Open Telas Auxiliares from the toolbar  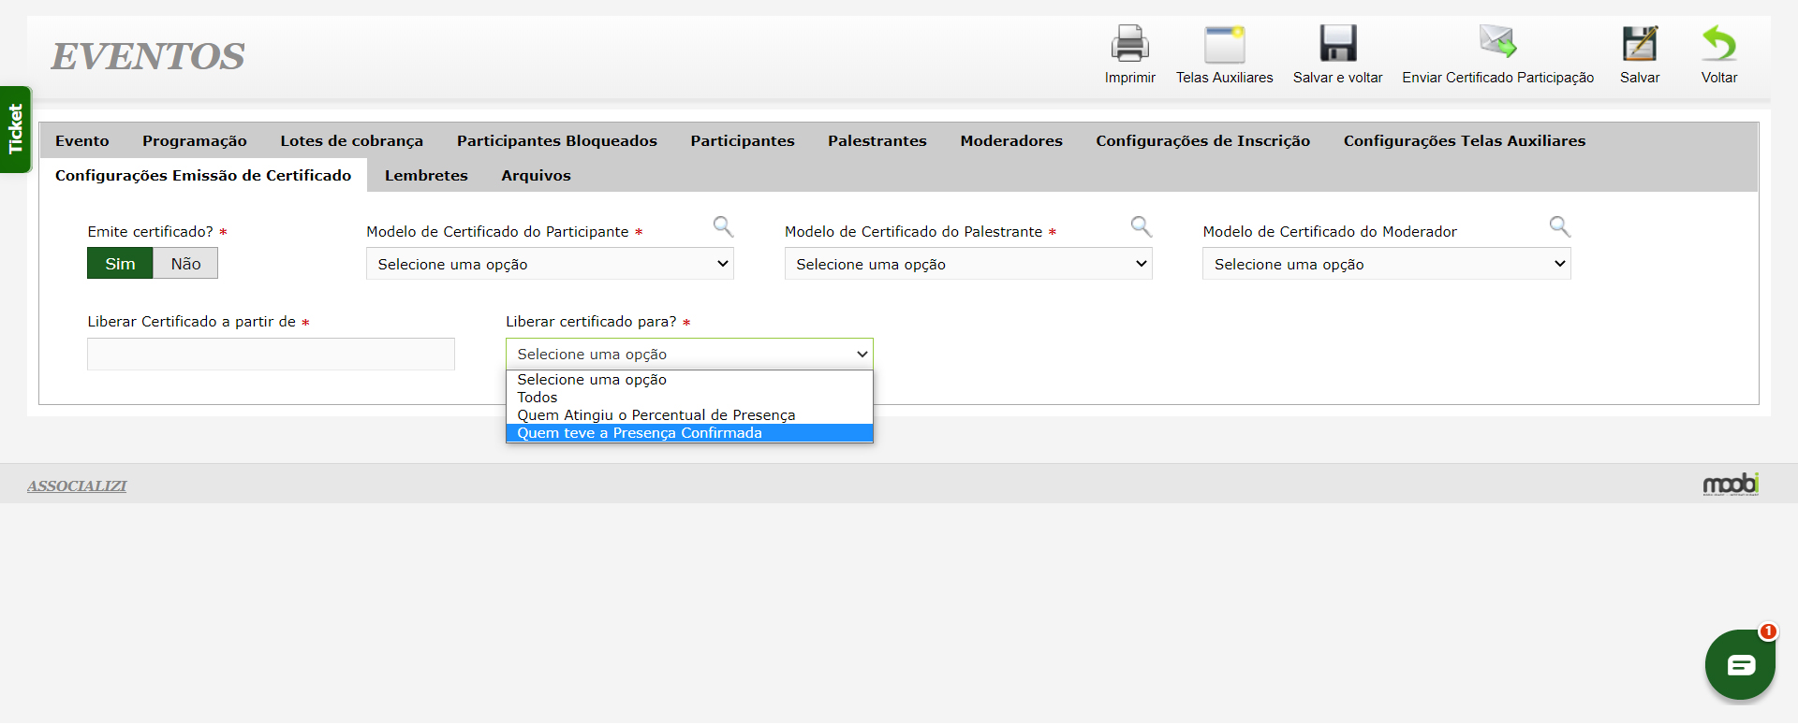(x=1224, y=44)
